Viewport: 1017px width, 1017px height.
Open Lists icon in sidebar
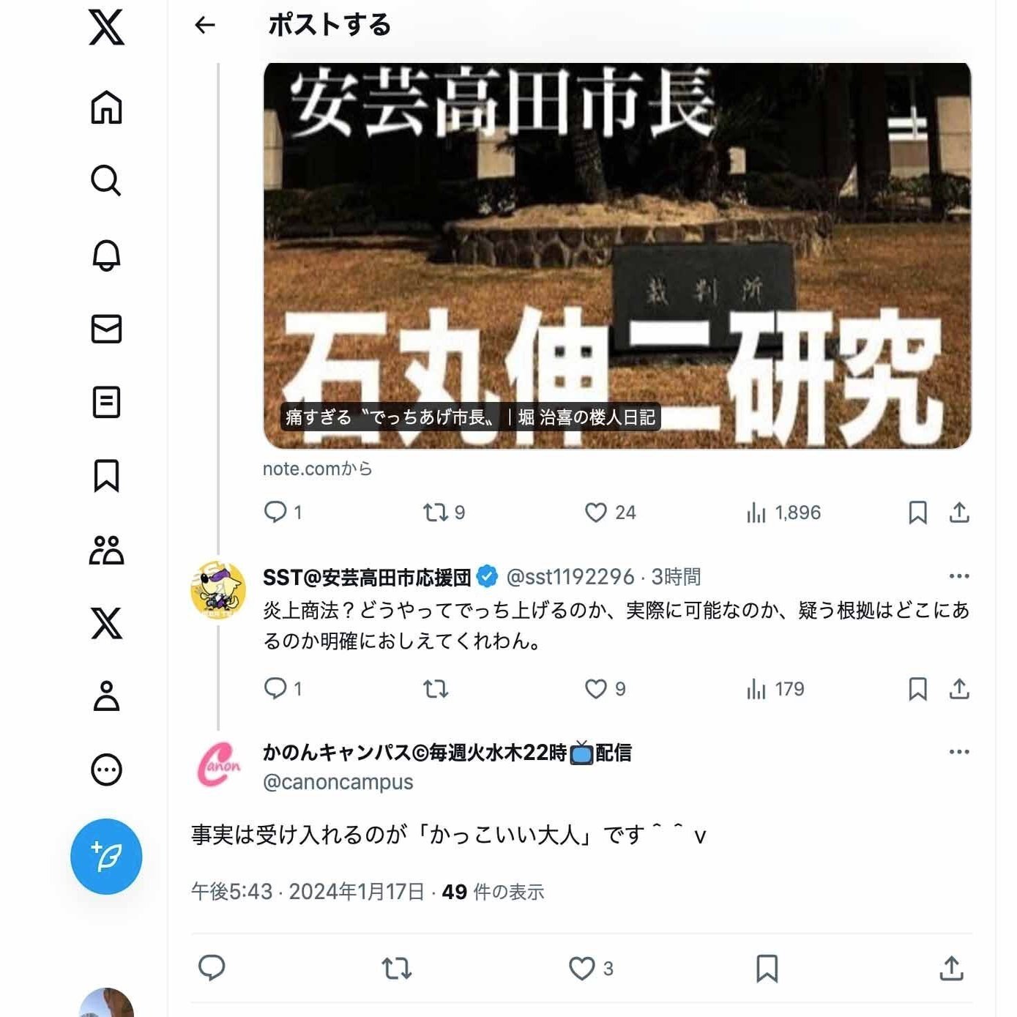pos(106,402)
